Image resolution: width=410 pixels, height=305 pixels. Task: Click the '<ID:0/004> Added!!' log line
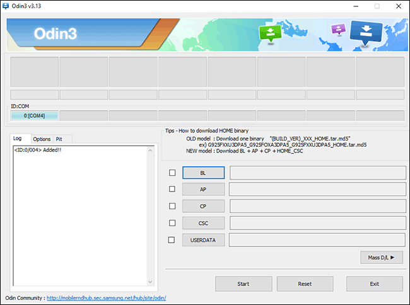38,150
